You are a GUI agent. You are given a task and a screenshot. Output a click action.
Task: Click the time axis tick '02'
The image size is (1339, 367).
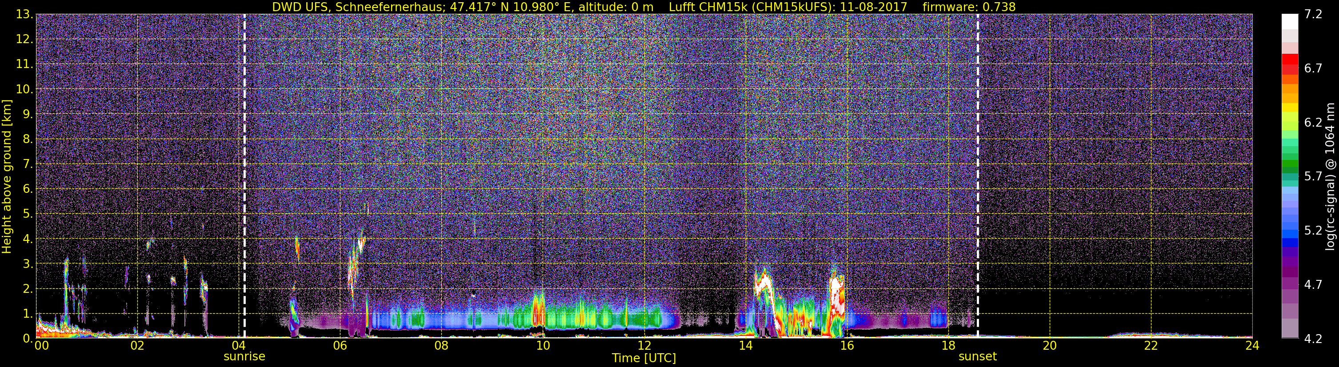point(137,346)
